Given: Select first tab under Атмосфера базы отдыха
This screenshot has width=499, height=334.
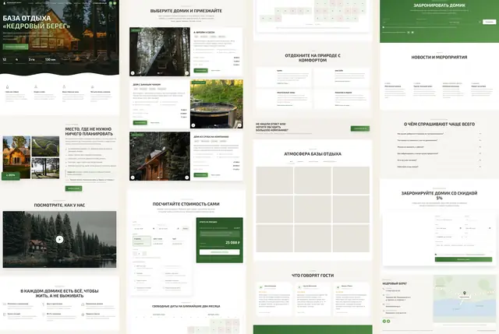Looking at the screenshot, I should click(x=291, y=161).
